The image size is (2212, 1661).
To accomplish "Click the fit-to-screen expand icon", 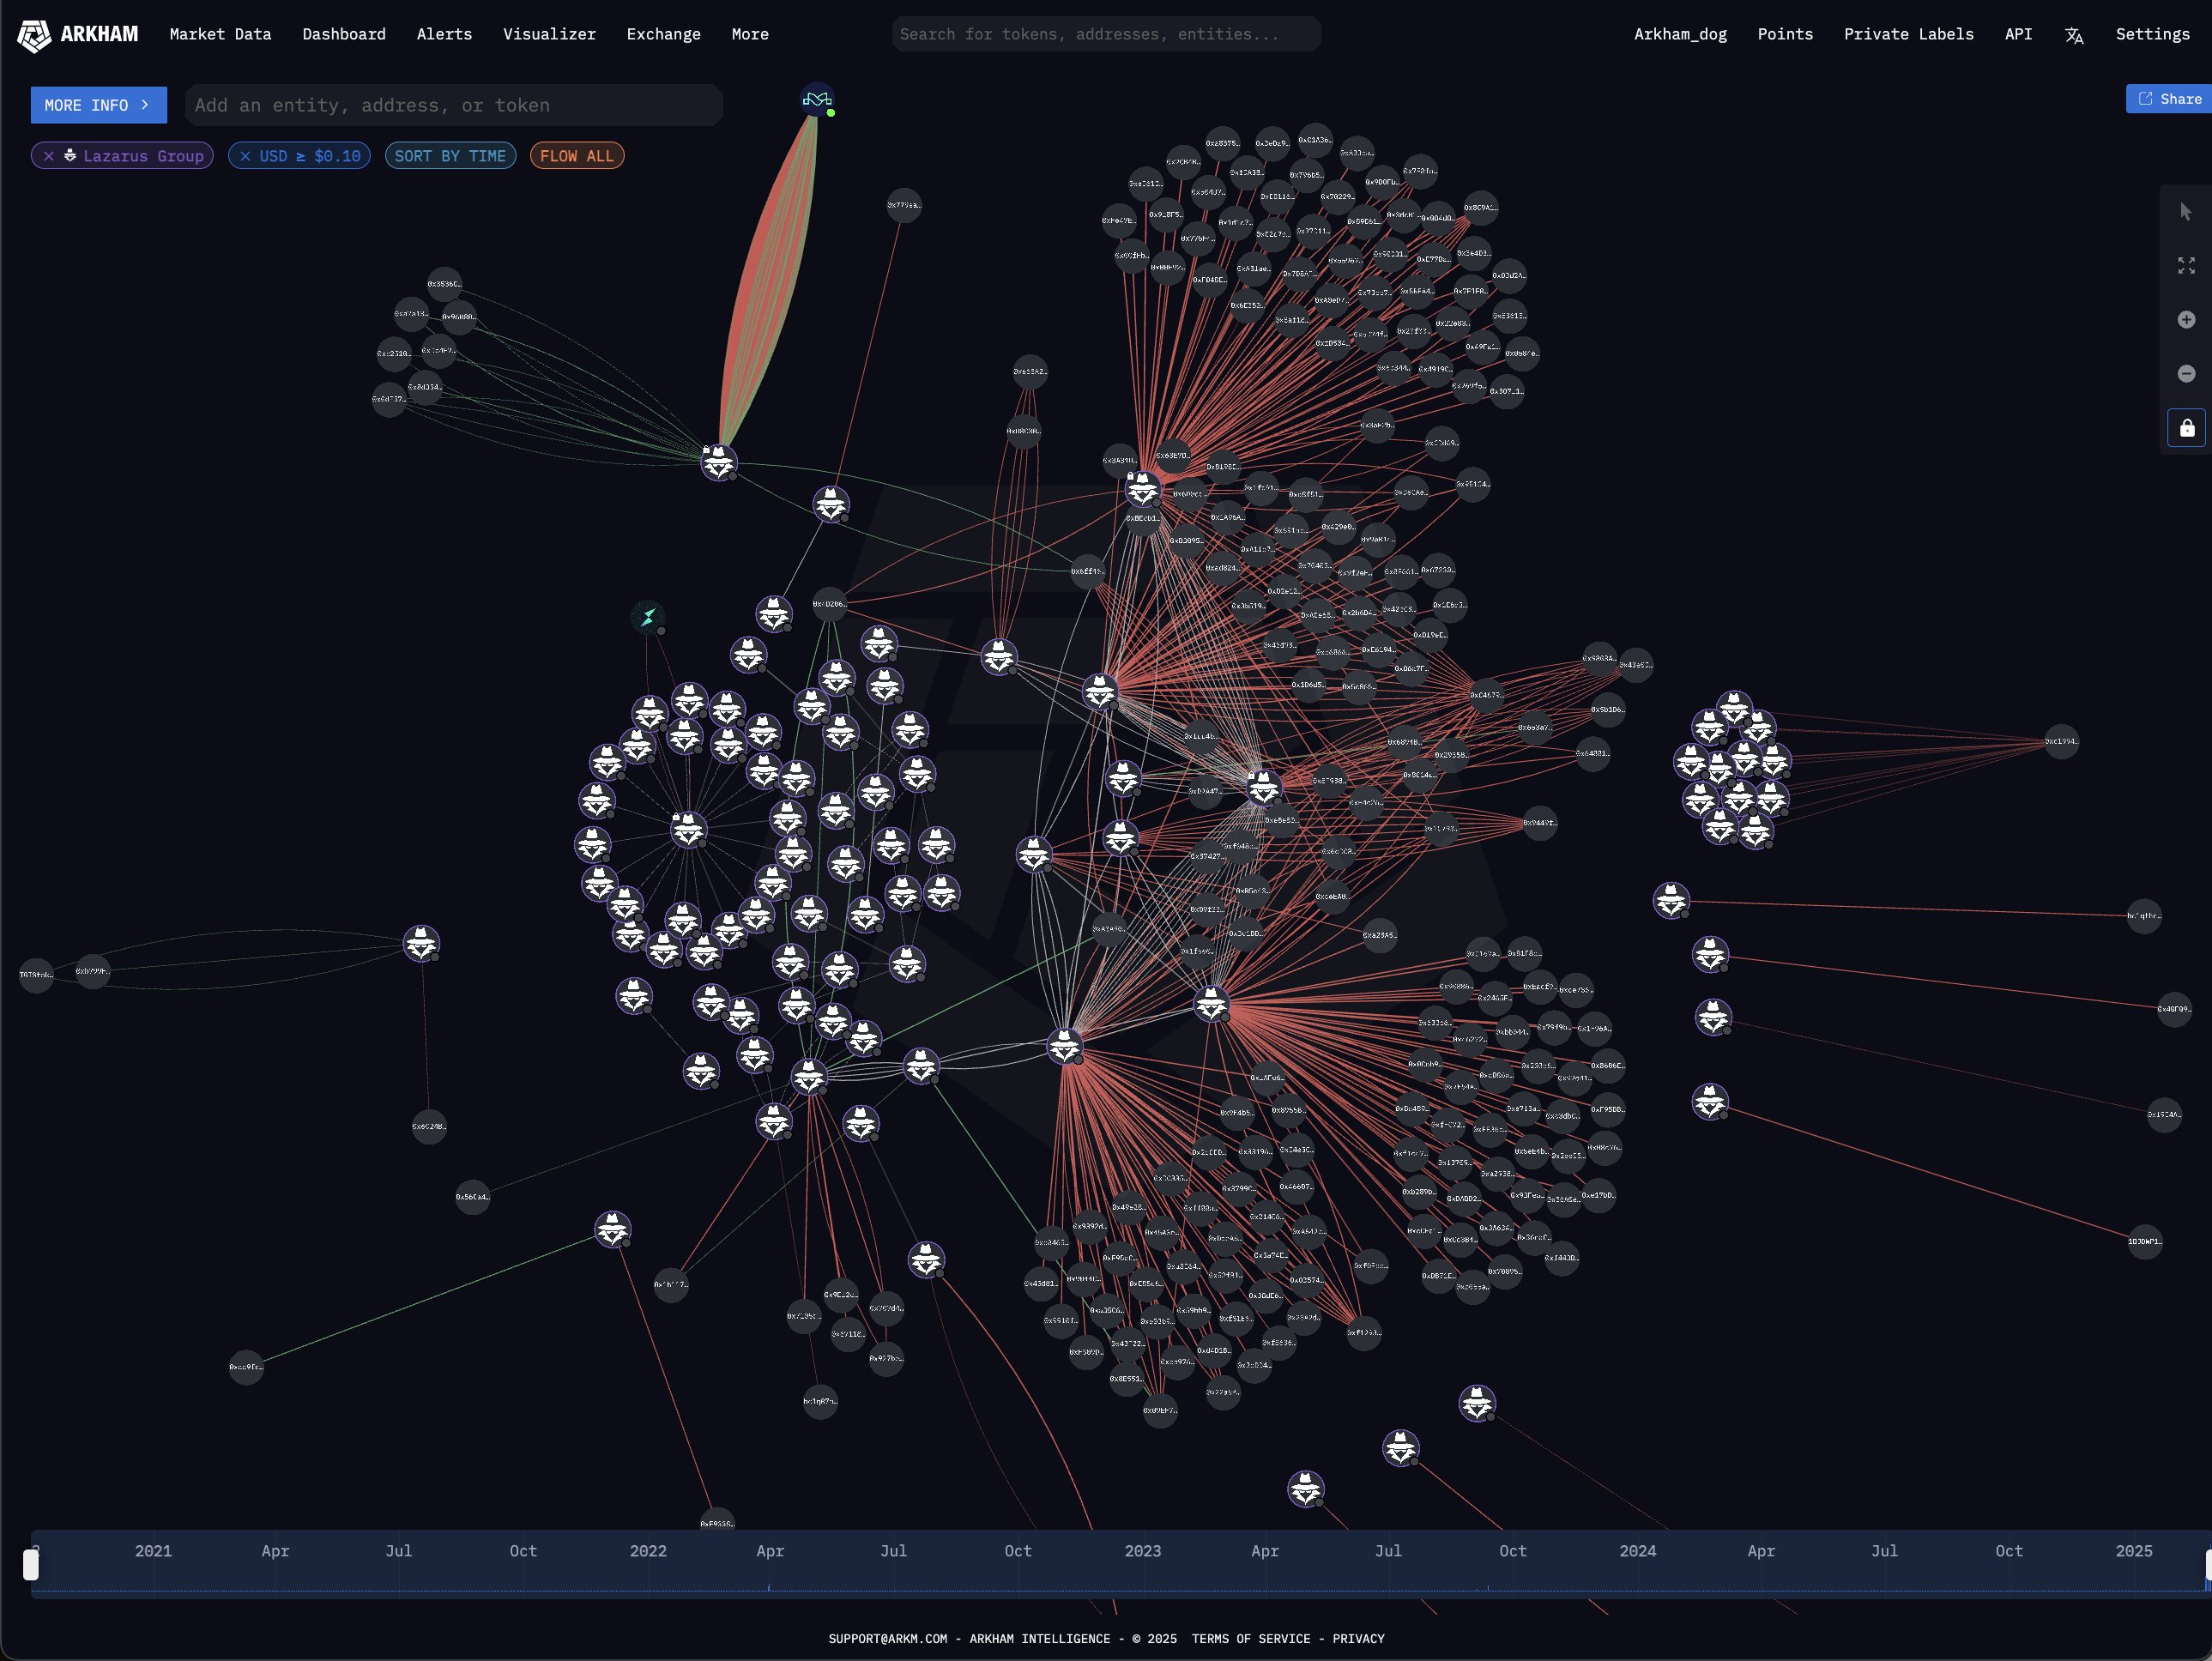I will [x=2186, y=266].
